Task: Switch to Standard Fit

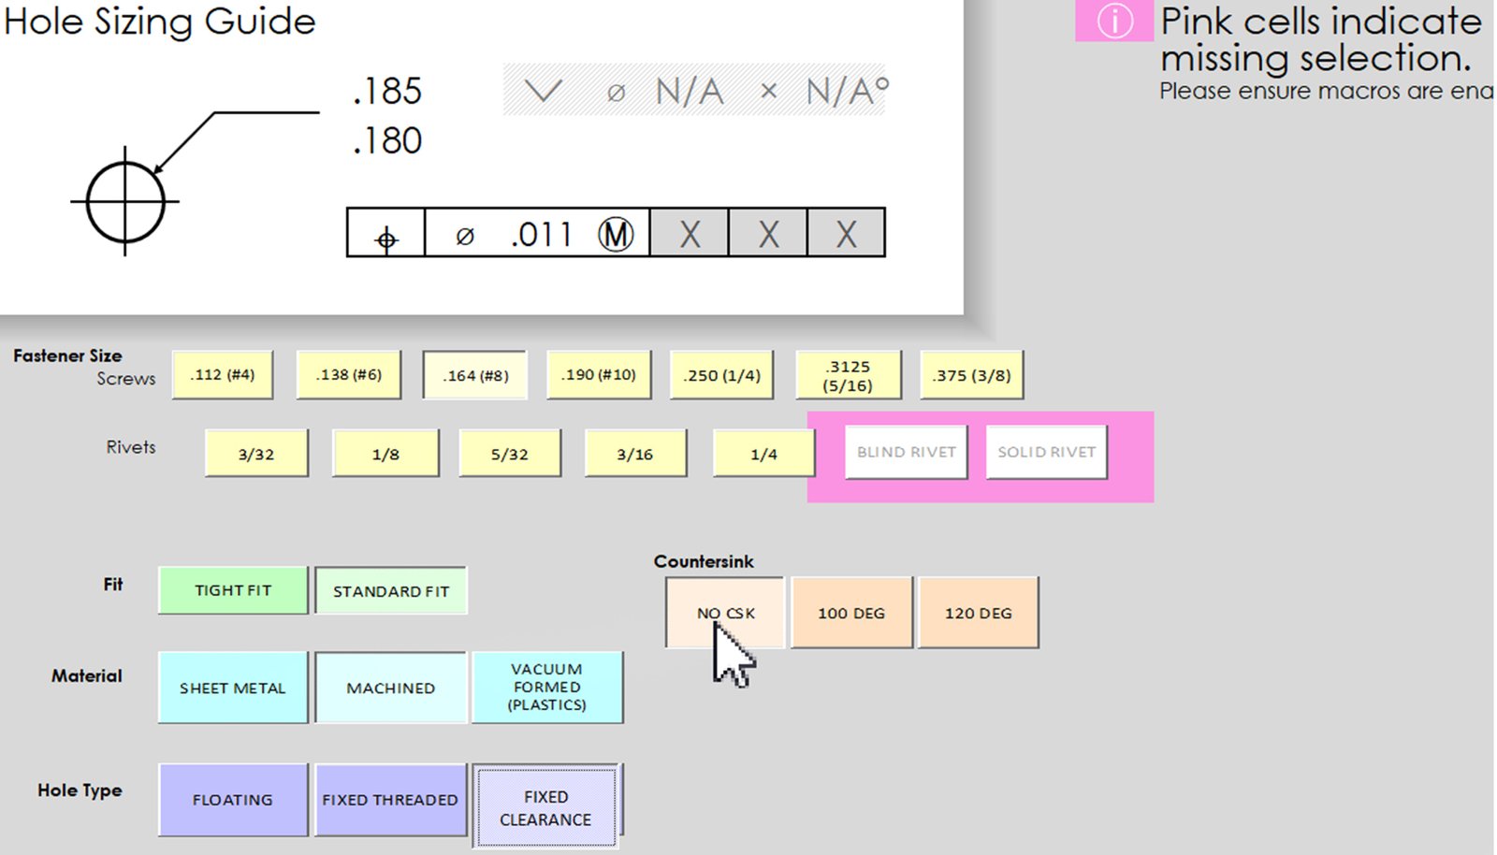Action: click(391, 591)
